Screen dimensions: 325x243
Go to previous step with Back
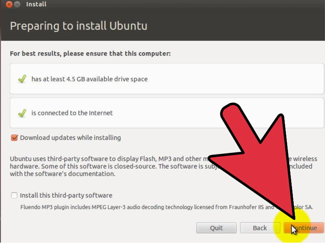pos(260,228)
